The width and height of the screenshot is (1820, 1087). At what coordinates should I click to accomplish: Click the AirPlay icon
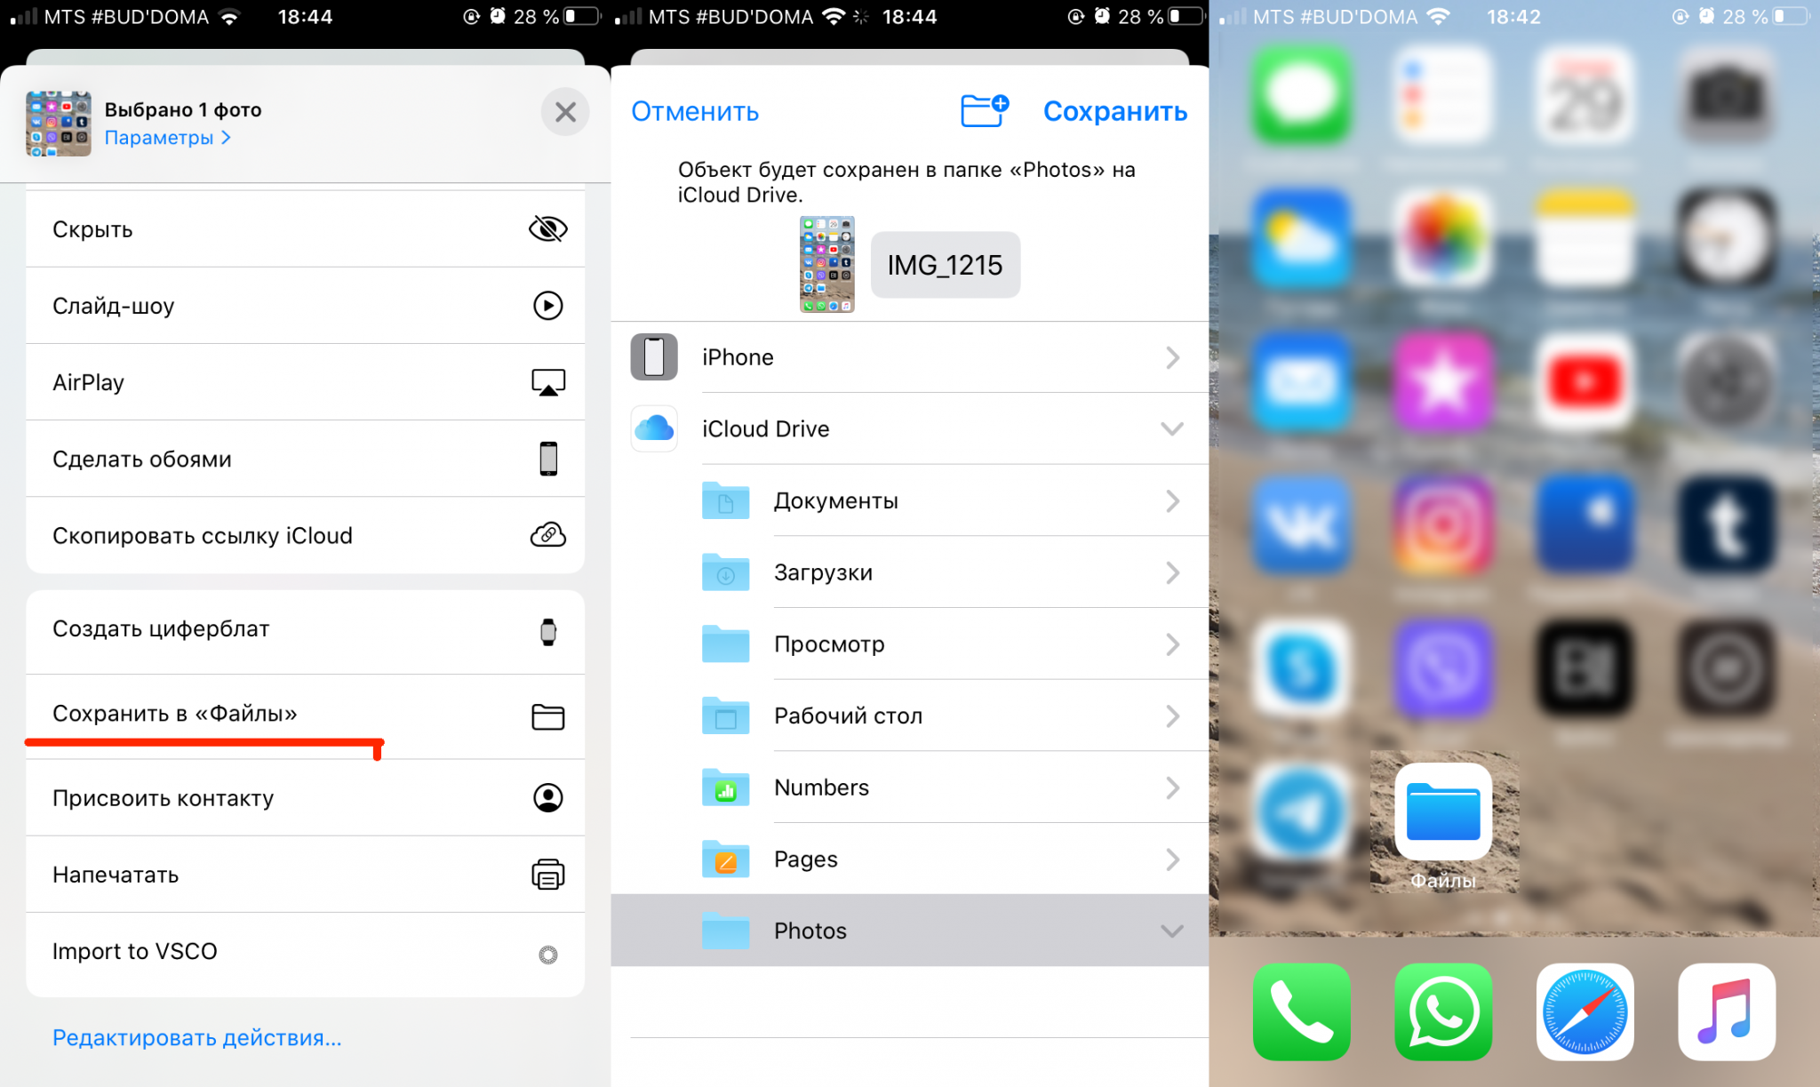tap(550, 382)
